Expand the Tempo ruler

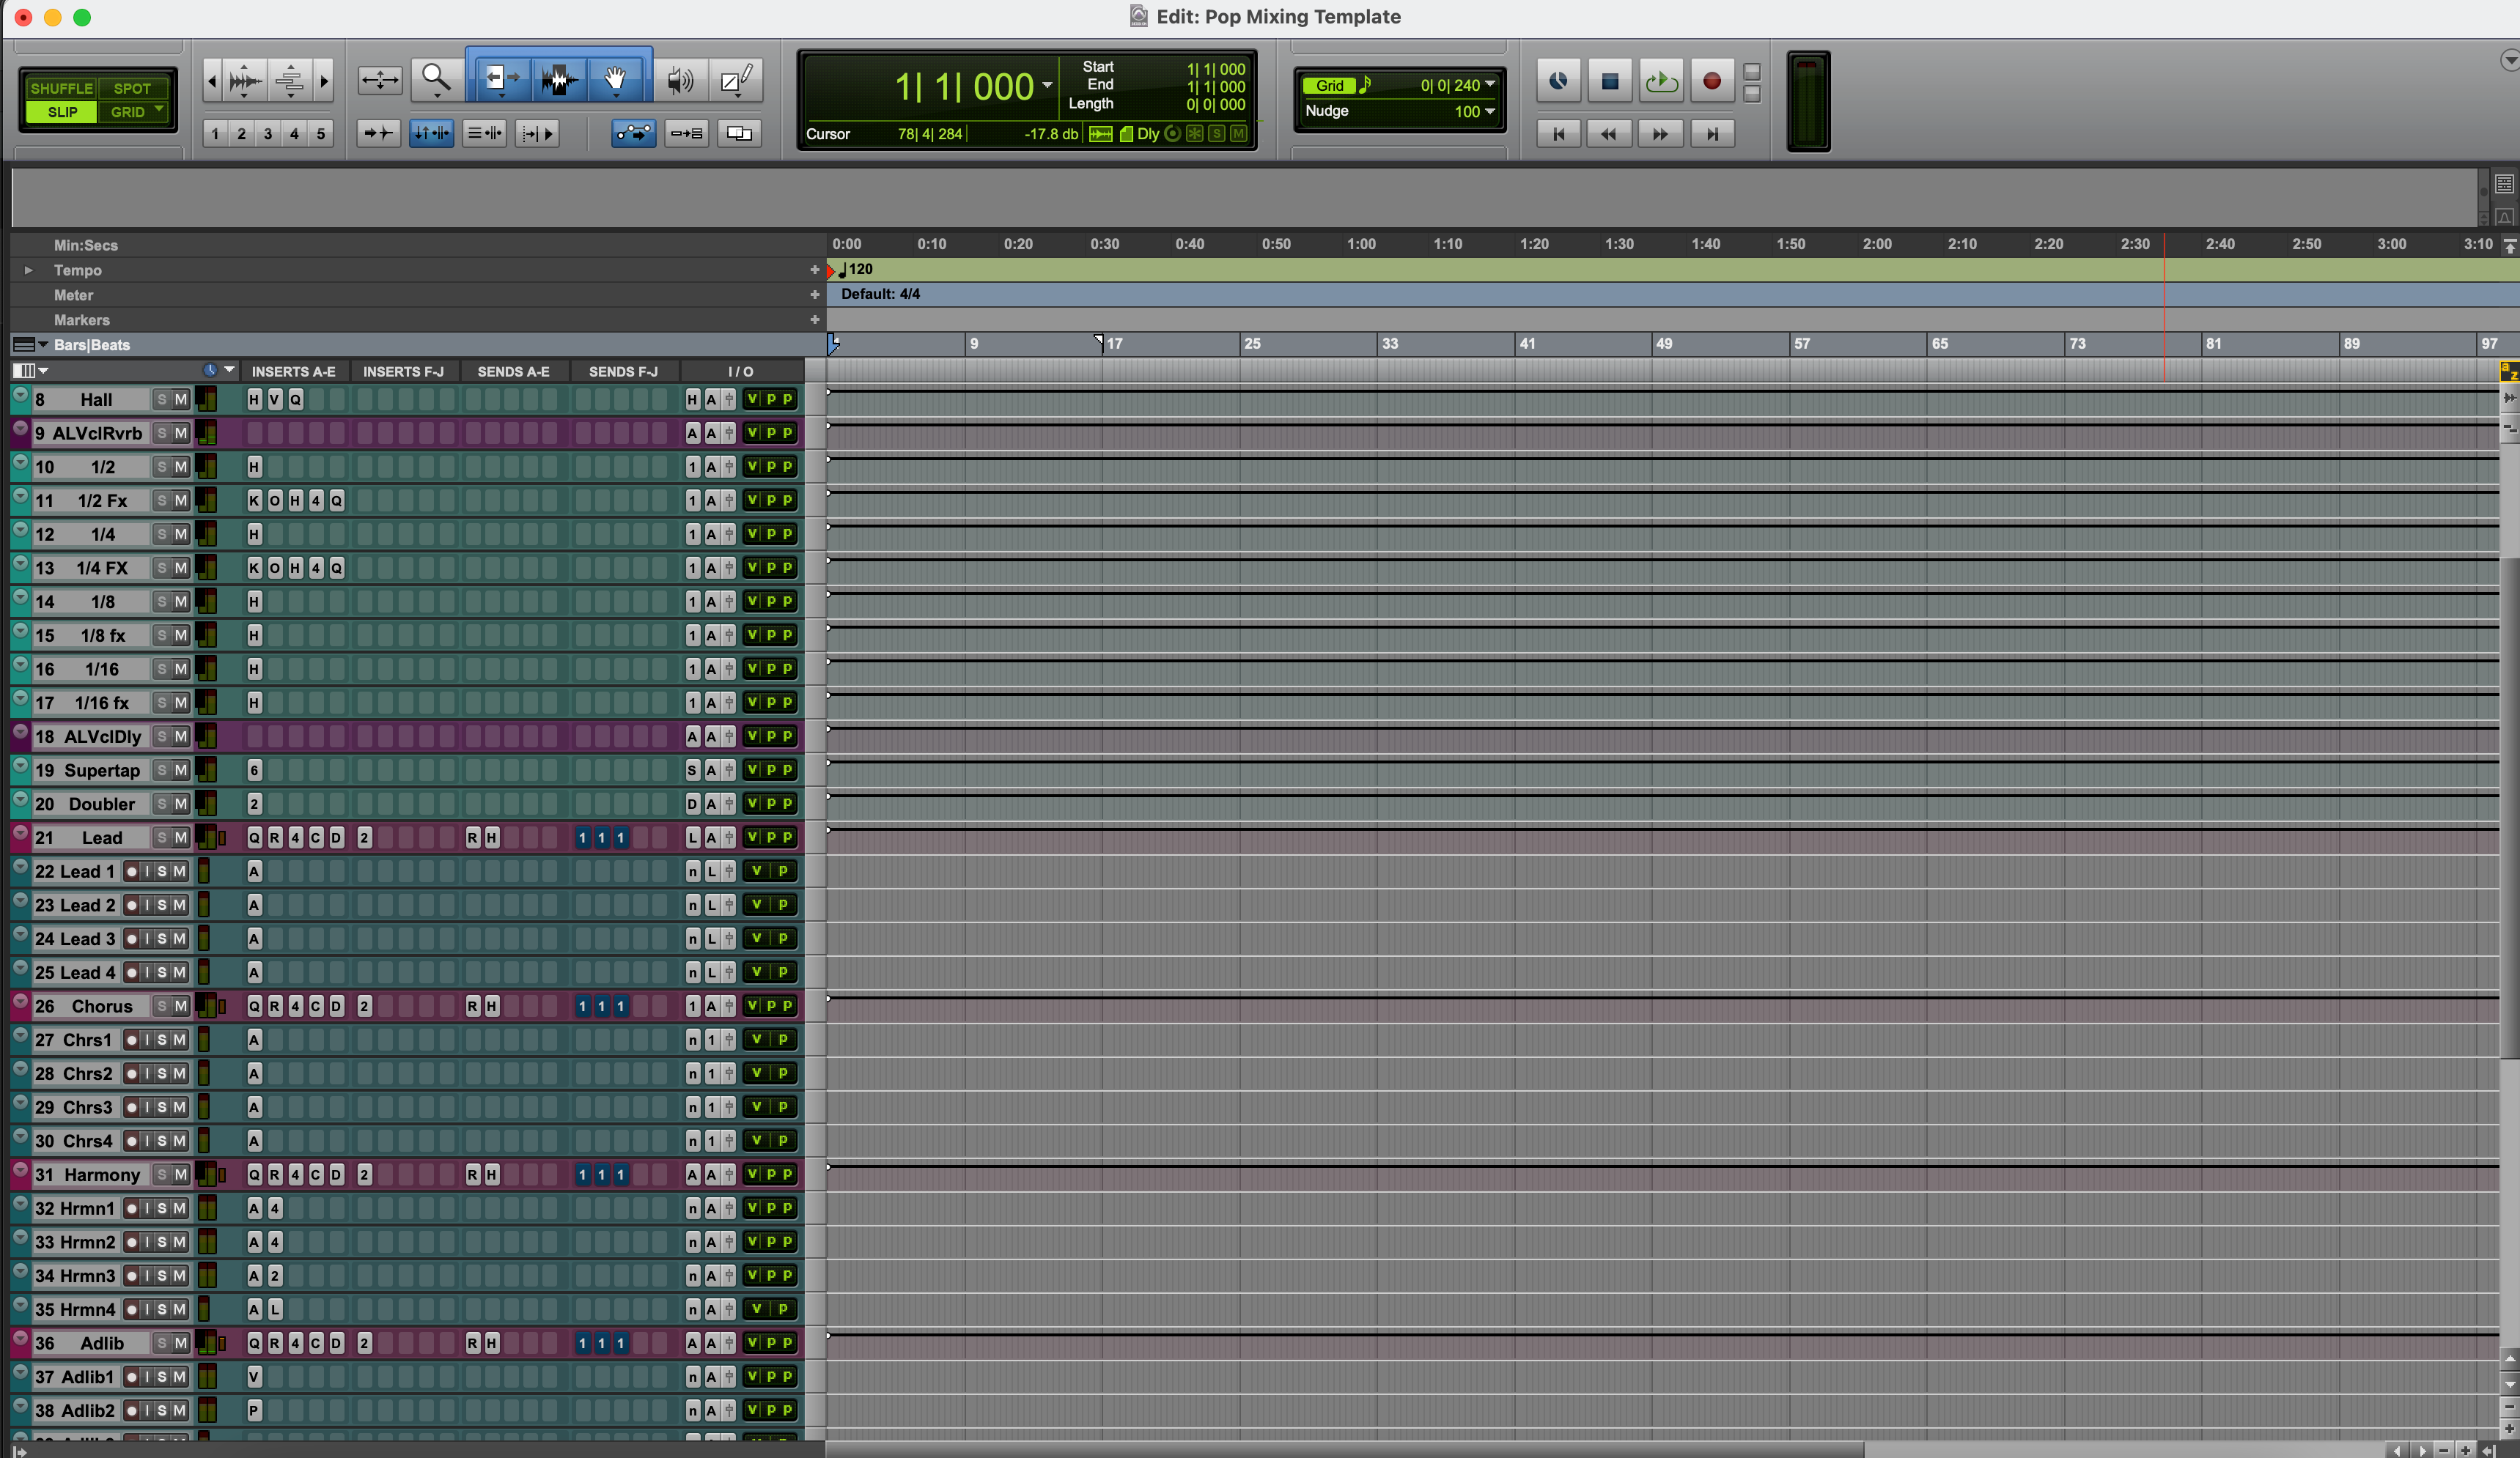[x=28, y=270]
